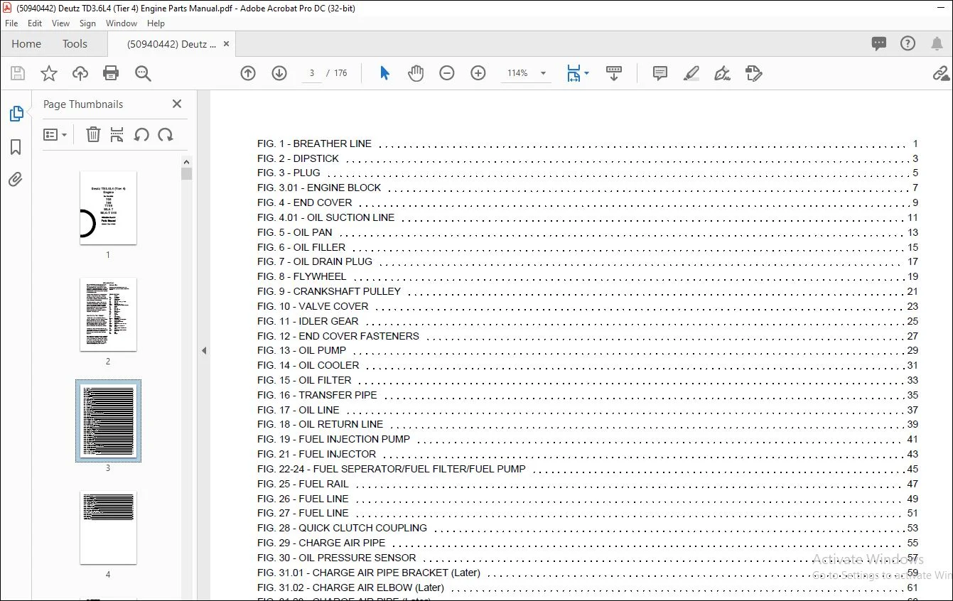Switch to the Home tab
Viewport: 953px width, 601px height.
coord(26,44)
